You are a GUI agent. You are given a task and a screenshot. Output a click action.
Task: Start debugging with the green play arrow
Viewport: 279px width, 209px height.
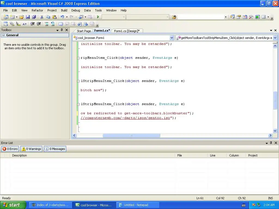click(x=98, y=17)
